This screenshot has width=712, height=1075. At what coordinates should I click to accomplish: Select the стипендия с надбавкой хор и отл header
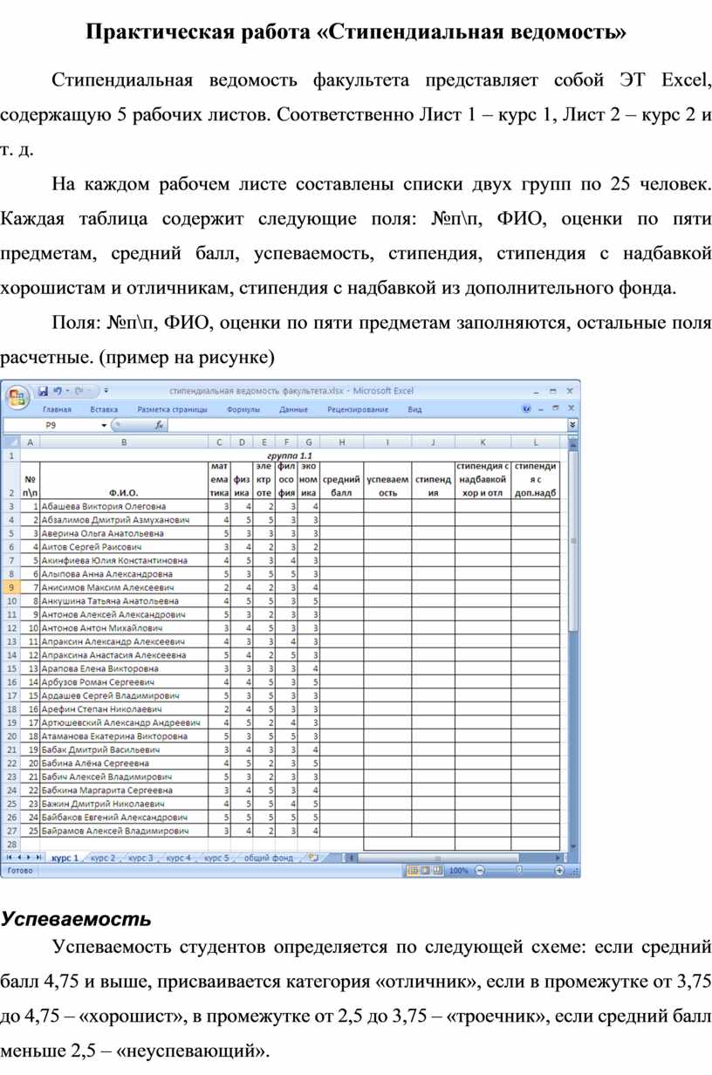point(483,480)
